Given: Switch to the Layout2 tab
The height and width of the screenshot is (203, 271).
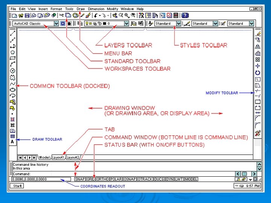Looking at the screenshot, I should [x=73, y=158].
